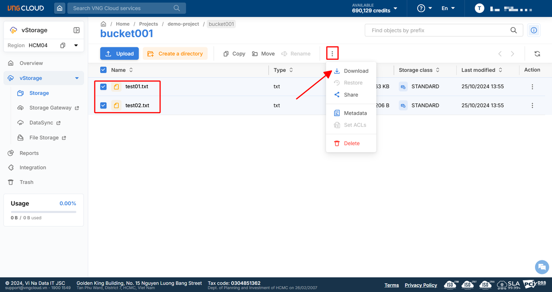Click the Upload button

(120, 54)
